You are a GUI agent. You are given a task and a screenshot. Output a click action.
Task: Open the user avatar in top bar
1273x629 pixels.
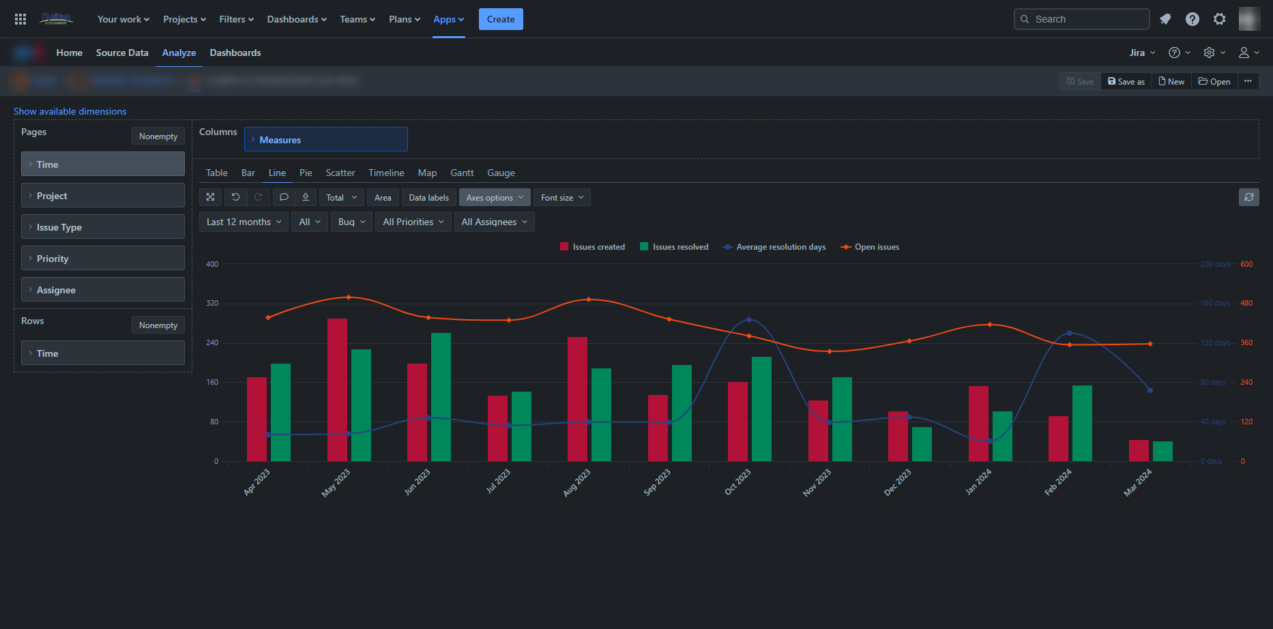click(x=1249, y=19)
